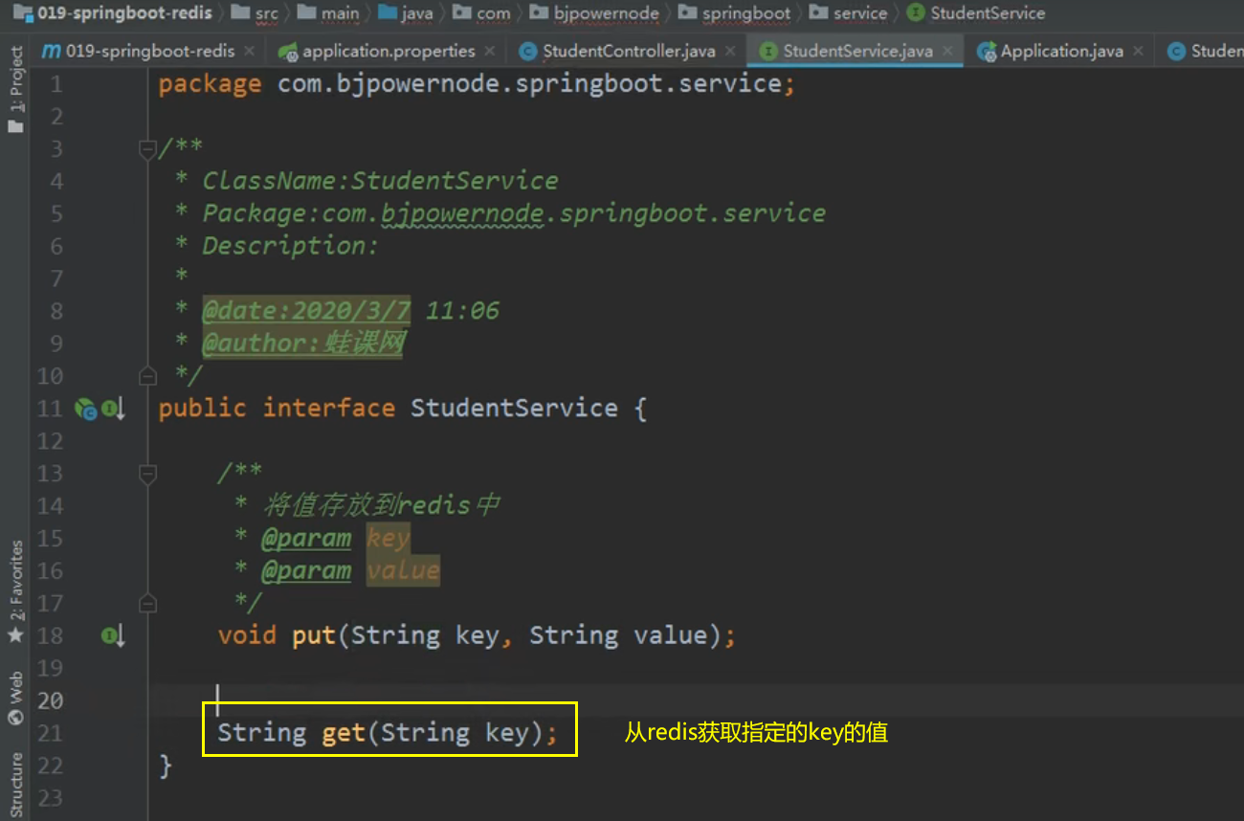Select the main breadcrumb folder

[x=329, y=12]
